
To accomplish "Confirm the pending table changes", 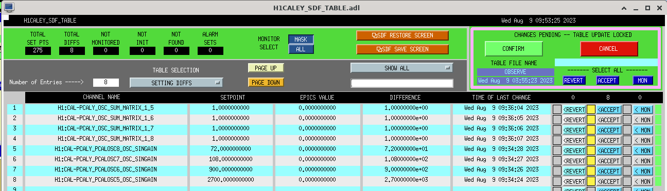I will pos(514,49).
